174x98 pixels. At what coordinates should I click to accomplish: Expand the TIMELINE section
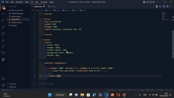click(13, 87)
